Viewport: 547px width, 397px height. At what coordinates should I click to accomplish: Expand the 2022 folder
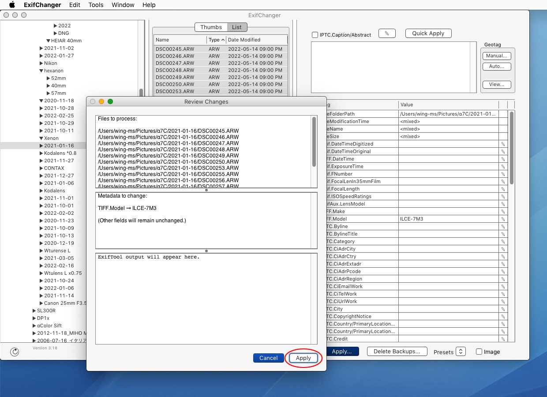pos(56,26)
